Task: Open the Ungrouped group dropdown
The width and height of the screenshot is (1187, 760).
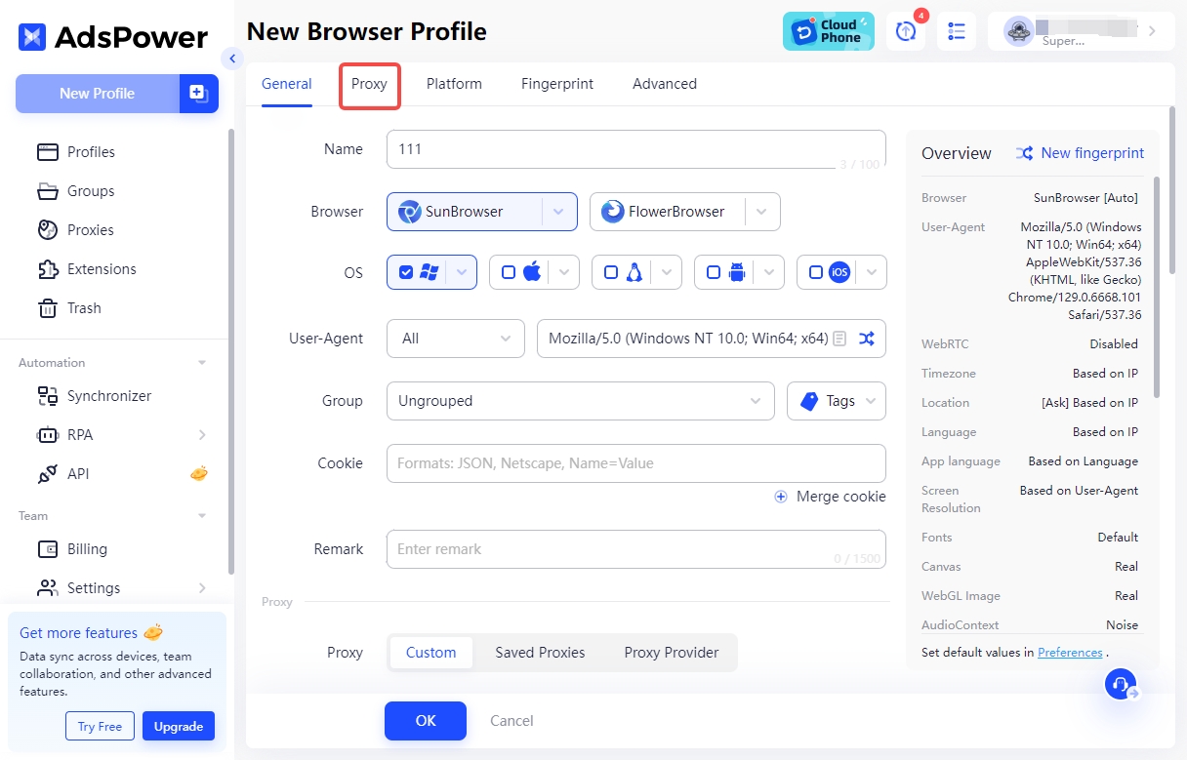Action: coord(581,401)
